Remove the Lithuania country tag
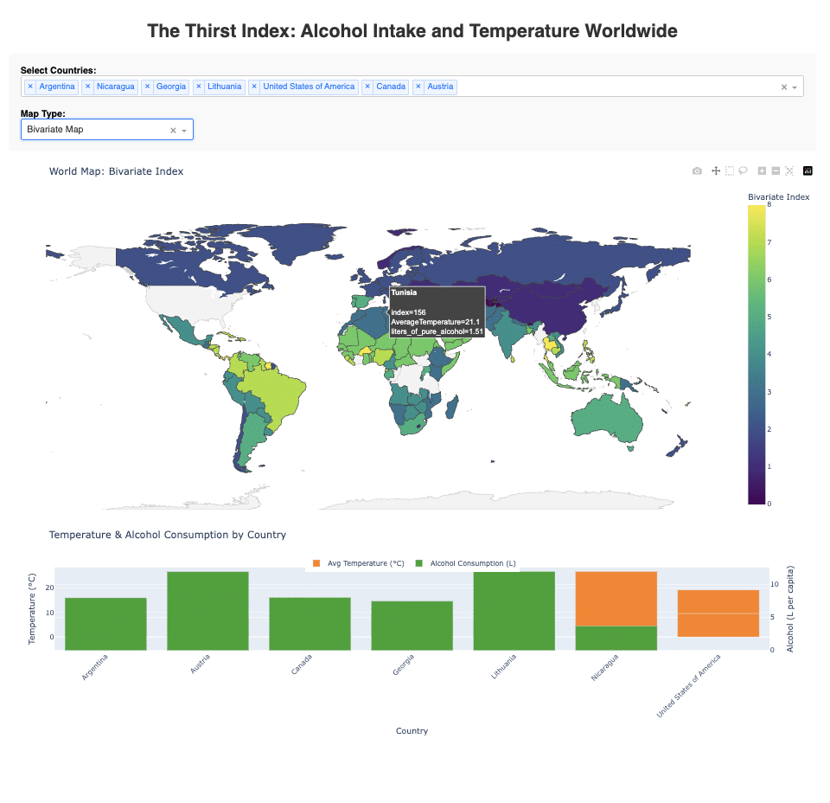830x803 pixels. (199, 87)
